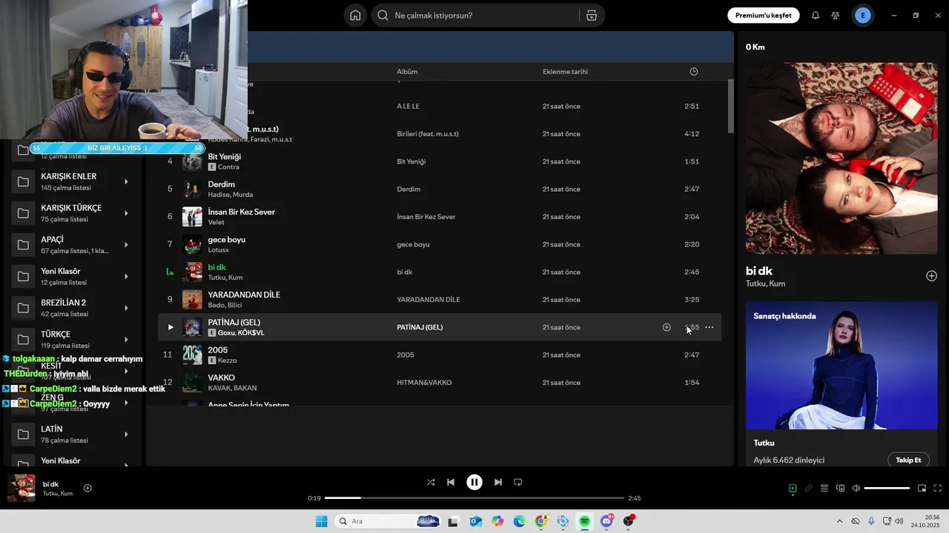Image resolution: width=949 pixels, height=533 pixels.
Task: Open connect to a device
Action: (x=841, y=489)
